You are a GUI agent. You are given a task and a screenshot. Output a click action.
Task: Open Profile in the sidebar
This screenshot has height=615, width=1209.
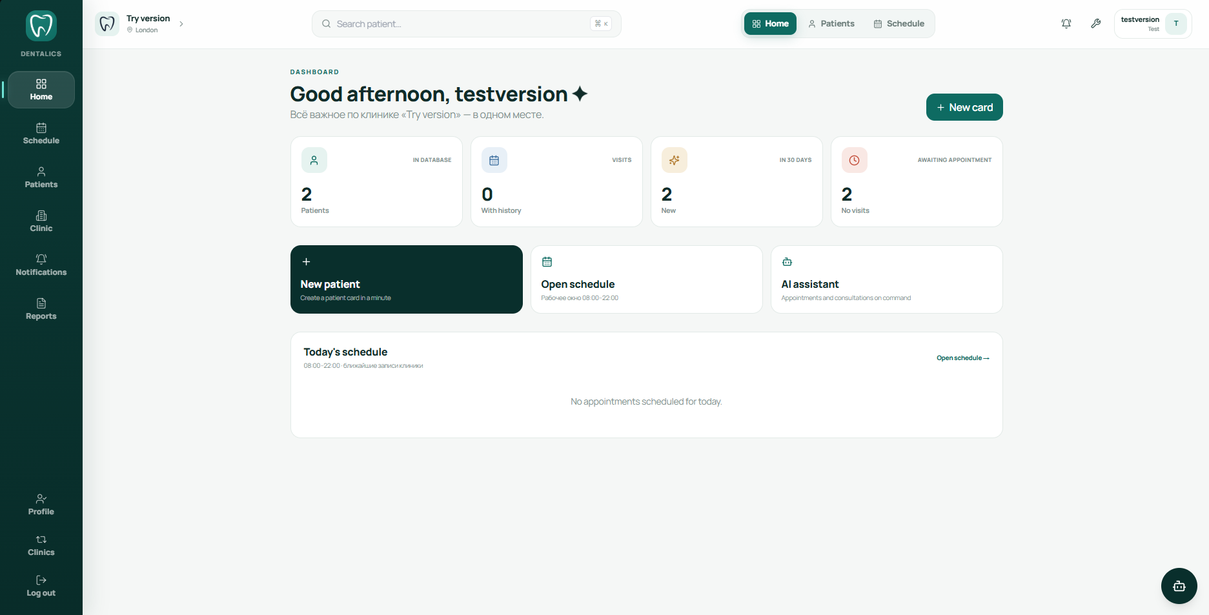(x=41, y=505)
